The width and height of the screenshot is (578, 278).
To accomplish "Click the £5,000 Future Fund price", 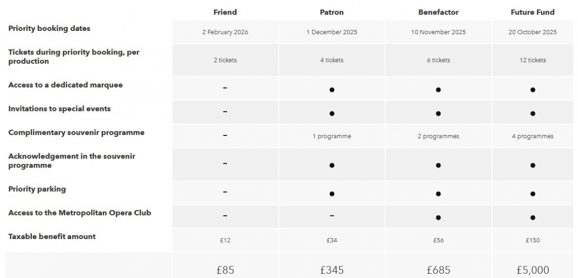I will [x=532, y=270].
